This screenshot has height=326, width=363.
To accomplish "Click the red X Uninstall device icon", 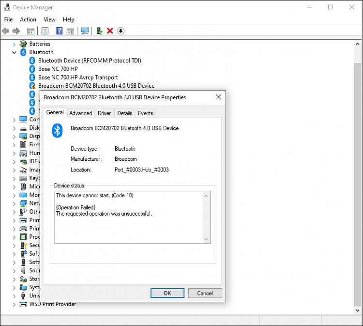I will point(110,31).
